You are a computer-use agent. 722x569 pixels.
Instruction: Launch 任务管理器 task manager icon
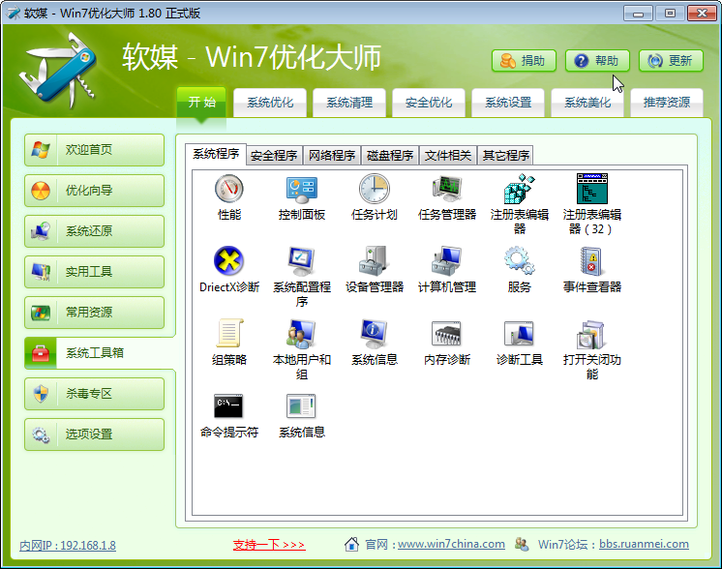point(446,189)
